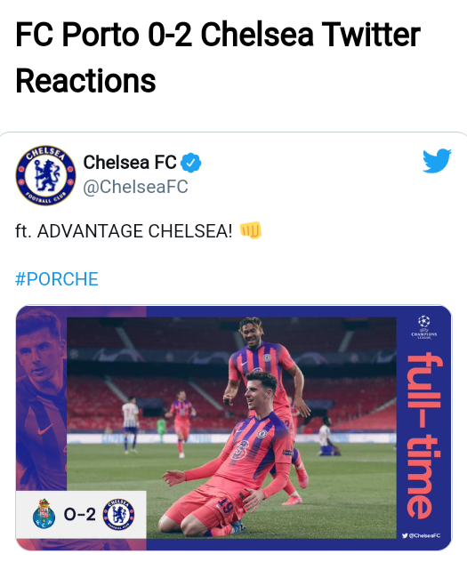This screenshot has width=467, height=562.
Task: Click the Nike swoosh on faded portrait
Action: 44,429
